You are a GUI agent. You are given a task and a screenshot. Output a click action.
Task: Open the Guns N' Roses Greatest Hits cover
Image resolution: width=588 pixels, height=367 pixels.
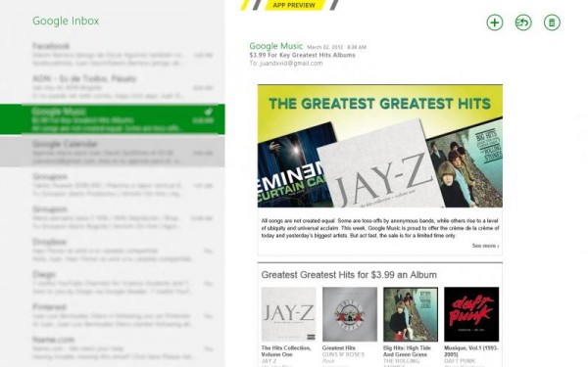click(350, 314)
